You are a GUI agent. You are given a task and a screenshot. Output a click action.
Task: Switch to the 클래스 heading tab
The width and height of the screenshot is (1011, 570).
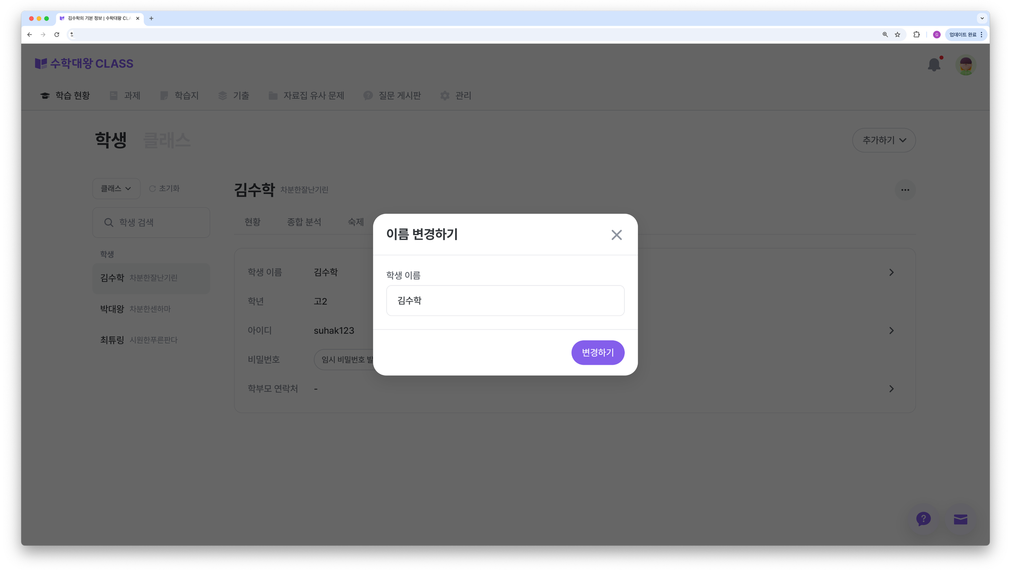pyautogui.click(x=166, y=141)
